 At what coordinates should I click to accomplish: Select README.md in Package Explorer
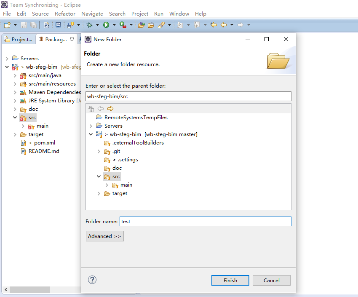pos(44,151)
